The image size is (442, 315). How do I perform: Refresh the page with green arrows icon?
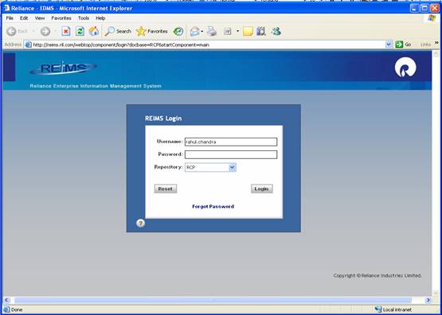(x=80, y=31)
